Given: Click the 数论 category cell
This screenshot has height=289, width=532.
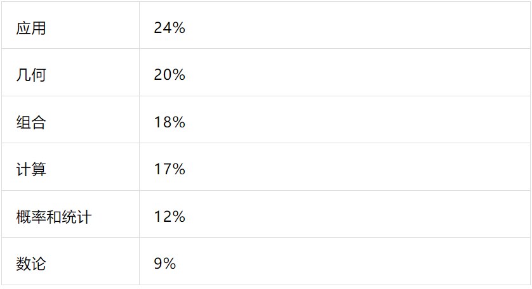Looking at the screenshot, I should (x=31, y=264).
